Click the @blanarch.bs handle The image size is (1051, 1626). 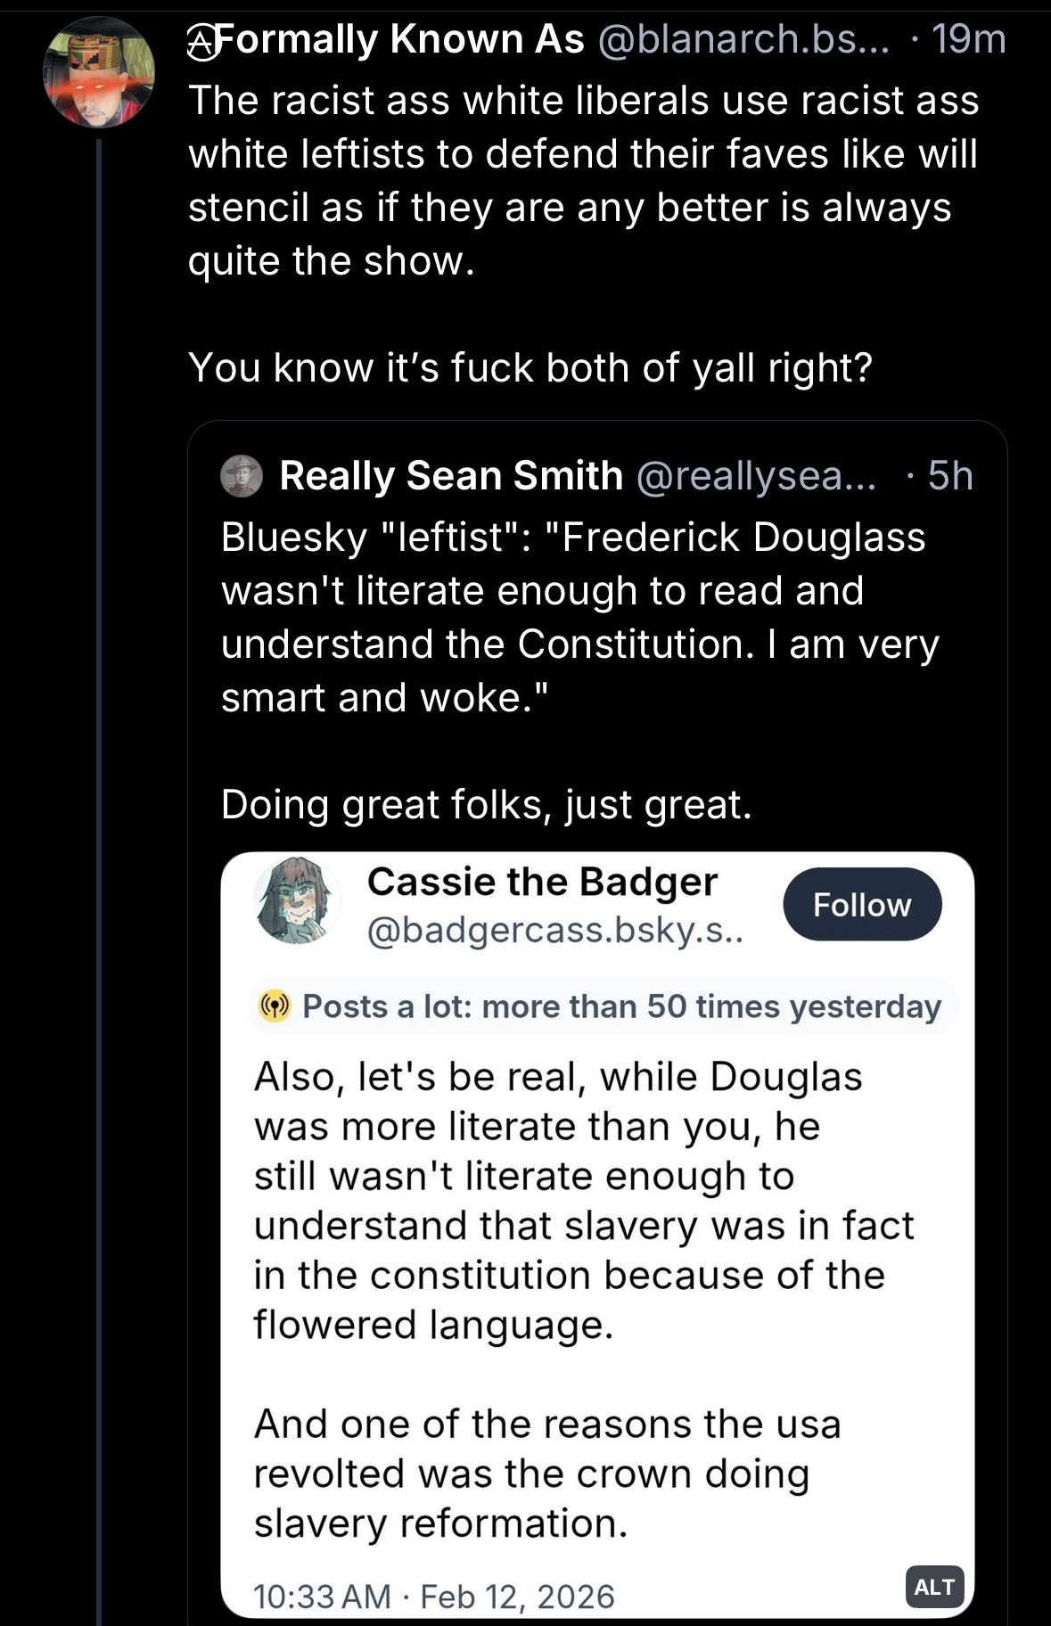pyautogui.click(x=743, y=40)
